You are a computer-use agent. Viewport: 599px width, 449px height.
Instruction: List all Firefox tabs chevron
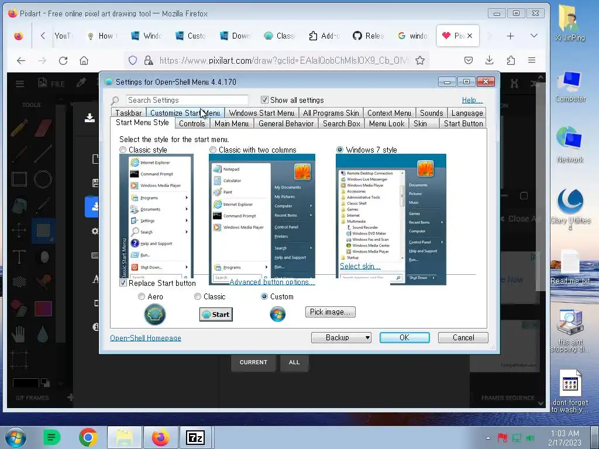(x=534, y=36)
